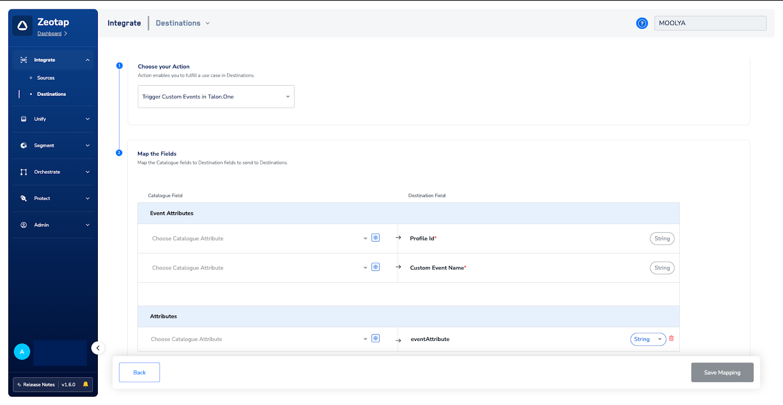Delete the eventAttribute row with trash icon

tap(671, 338)
